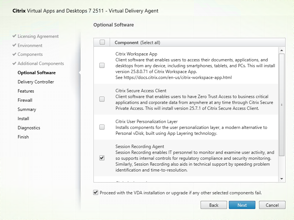
Task: Select the Delivery Controller step
Action: point(36,82)
